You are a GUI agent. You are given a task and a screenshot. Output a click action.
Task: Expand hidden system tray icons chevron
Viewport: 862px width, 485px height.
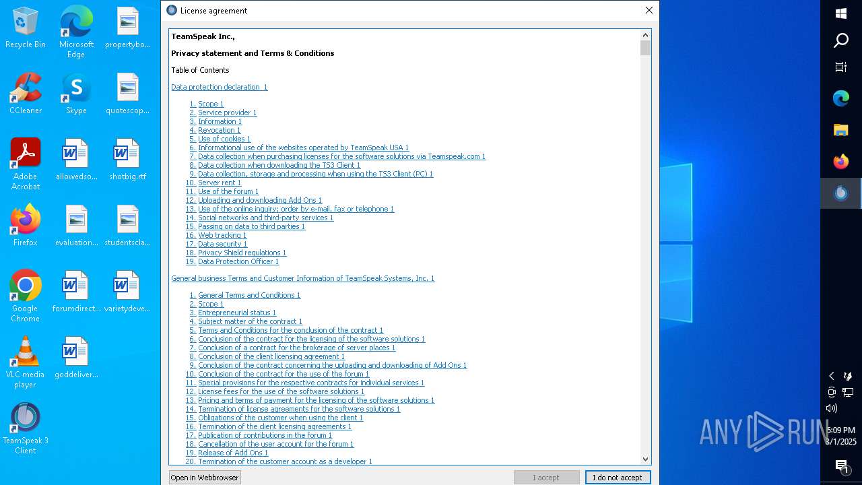(832, 376)
